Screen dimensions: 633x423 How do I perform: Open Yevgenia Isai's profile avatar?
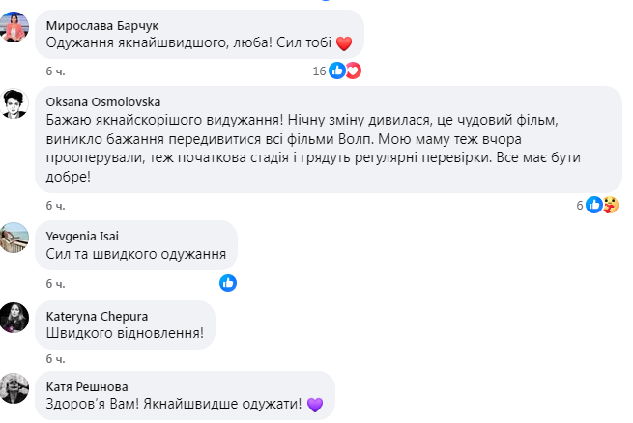[x=14, y=238]
